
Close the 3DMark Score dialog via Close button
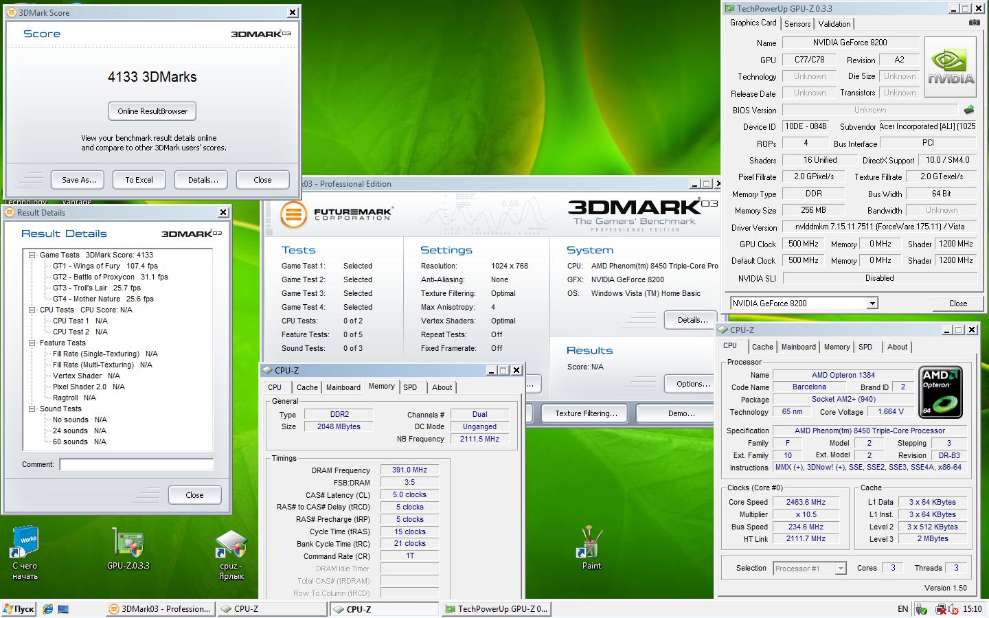click(262, 180)
